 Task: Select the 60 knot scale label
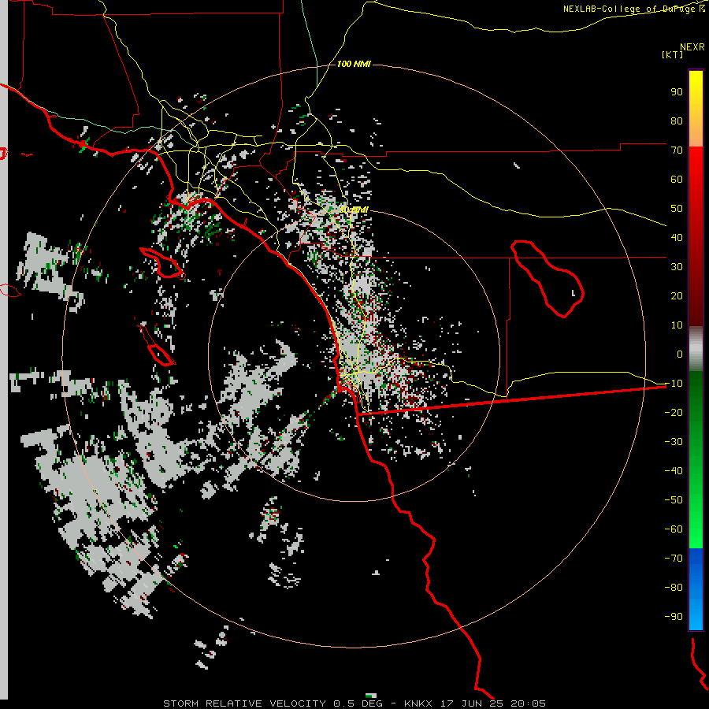pyautogui.click(x=677, y=179)
